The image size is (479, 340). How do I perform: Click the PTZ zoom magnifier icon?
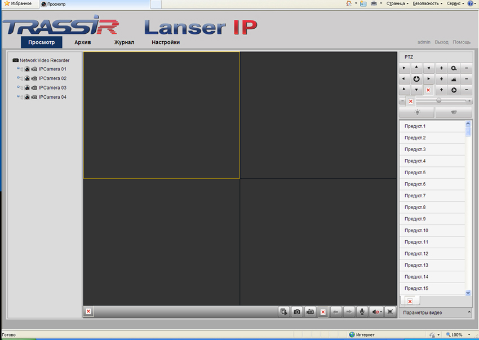[x=454, y=68]
